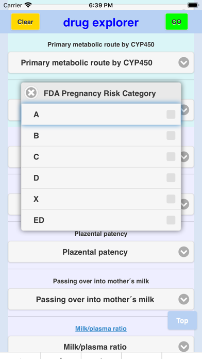This screenshot has height=359, width=202.
Task: Select the X category checkbox
Action: pos(171,199)
